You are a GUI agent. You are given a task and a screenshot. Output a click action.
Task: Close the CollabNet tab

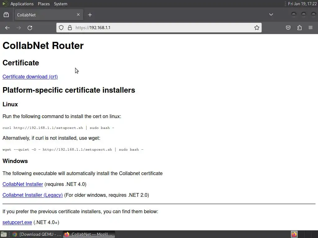click(x=78, y=15)
